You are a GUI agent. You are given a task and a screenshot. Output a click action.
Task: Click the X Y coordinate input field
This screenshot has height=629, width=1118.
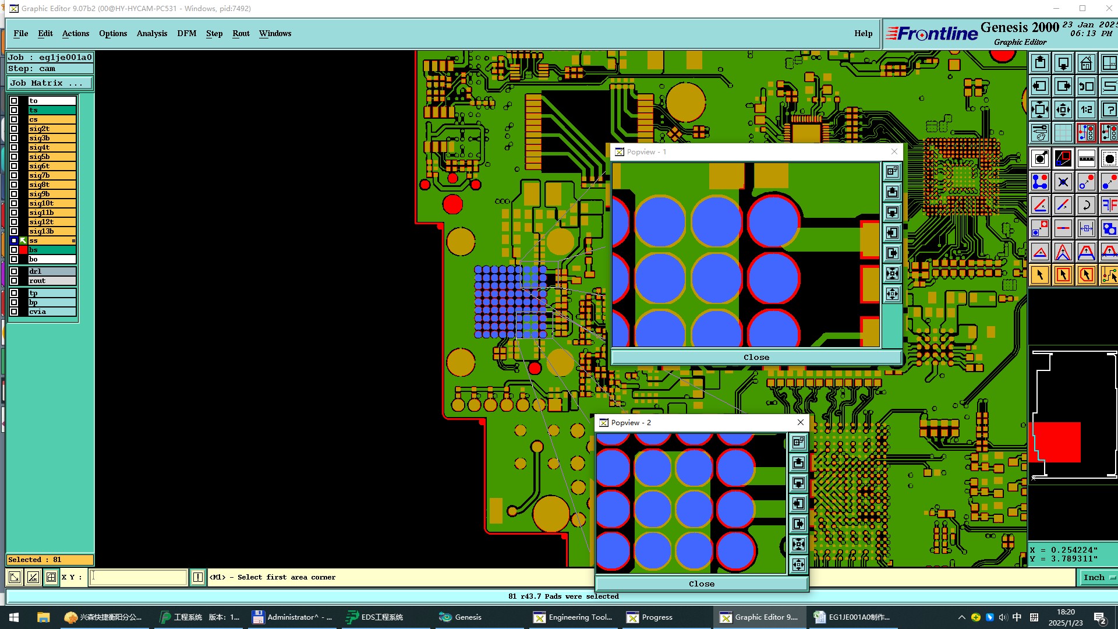[x=139, y=577]
